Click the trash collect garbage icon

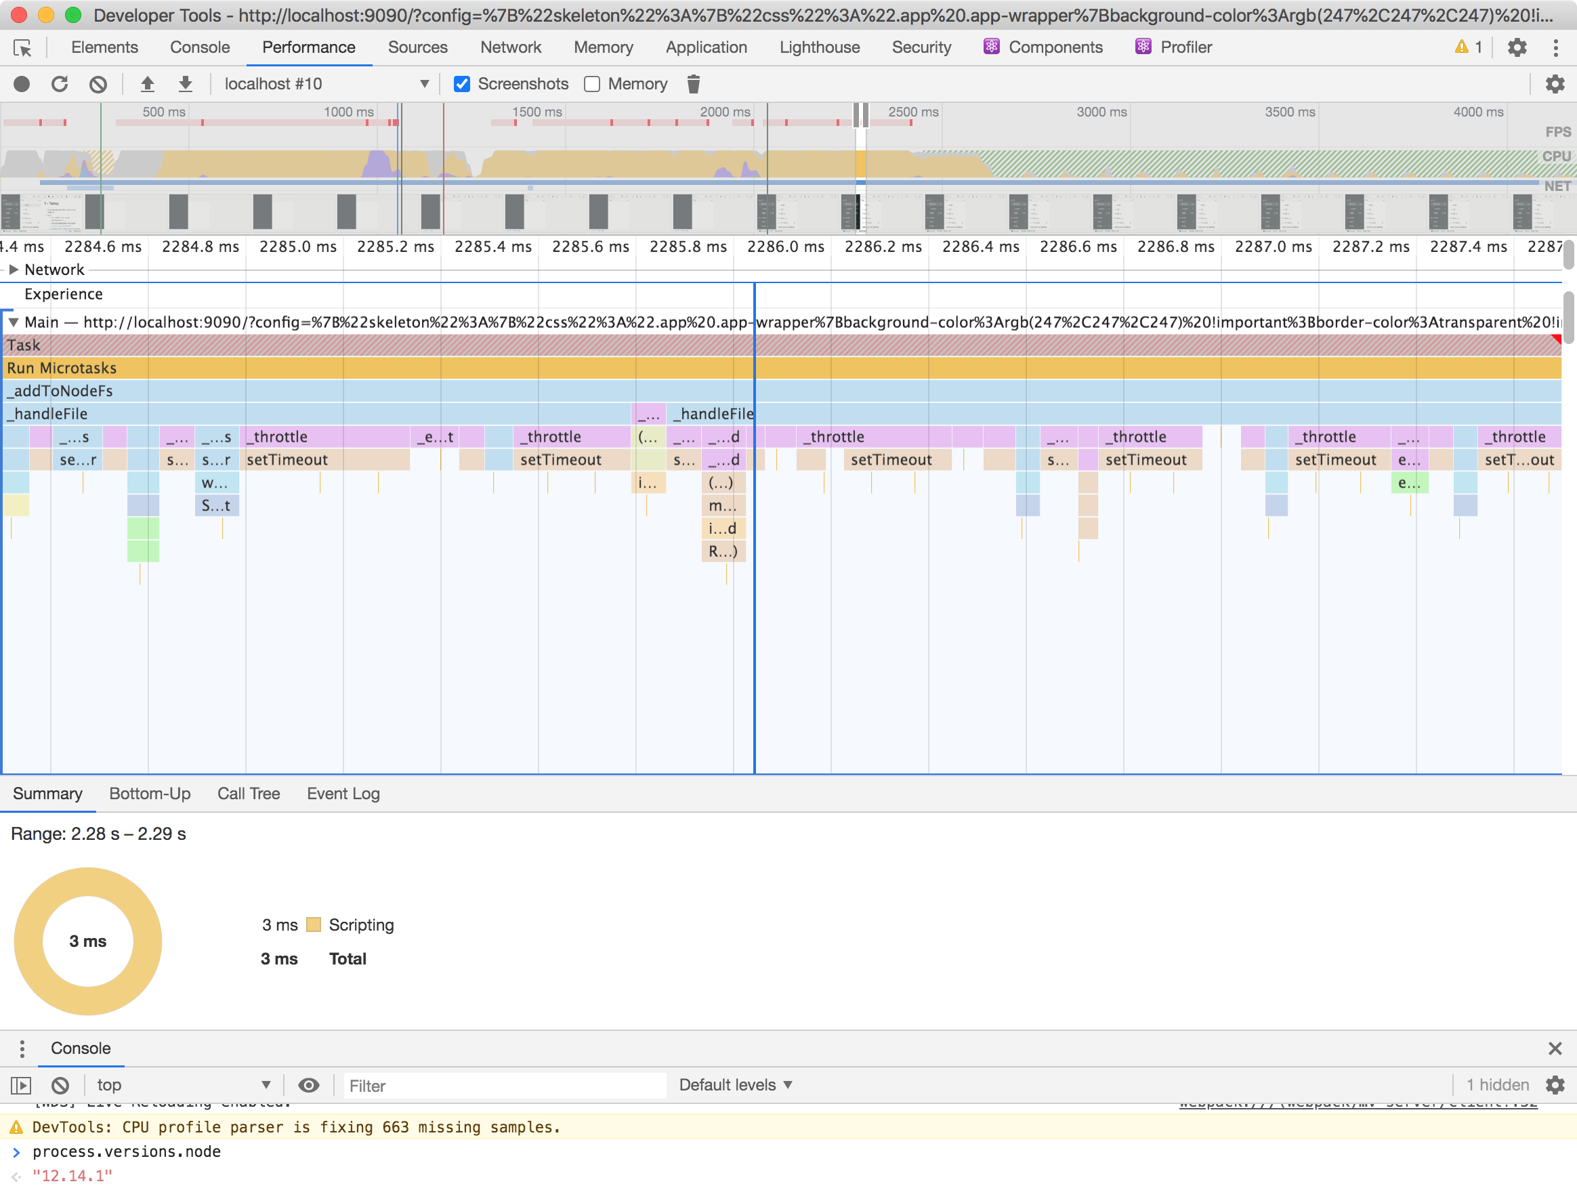coord(693,84)
